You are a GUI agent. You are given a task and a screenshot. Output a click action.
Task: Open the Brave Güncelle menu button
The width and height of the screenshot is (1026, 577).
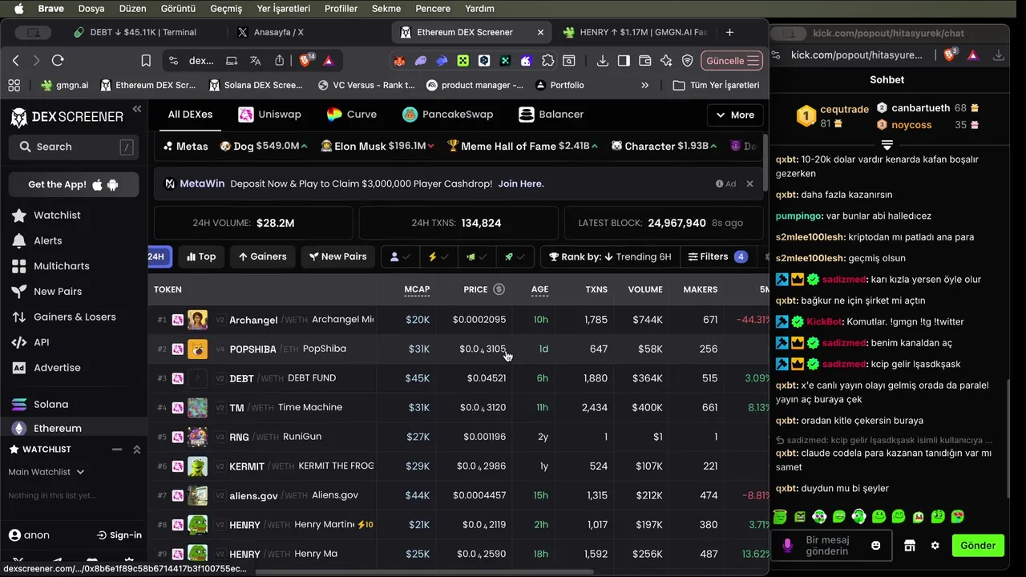point(732,61)
